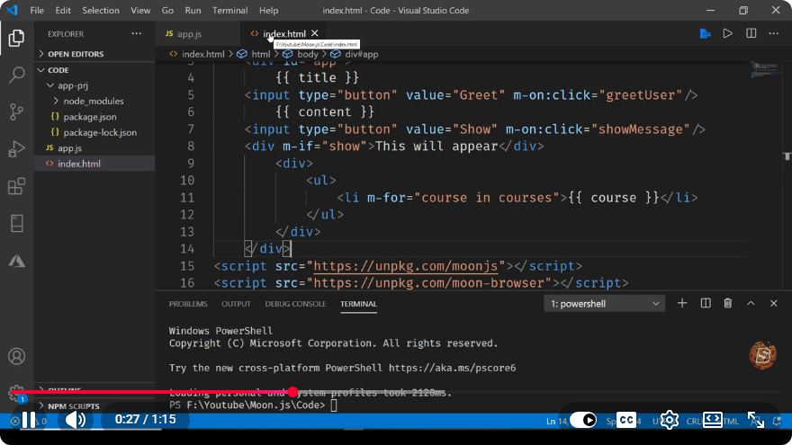This screenshot has height=445, width=792.
Task: Open the Run and Debug view
Action: [x=17, y=149]
